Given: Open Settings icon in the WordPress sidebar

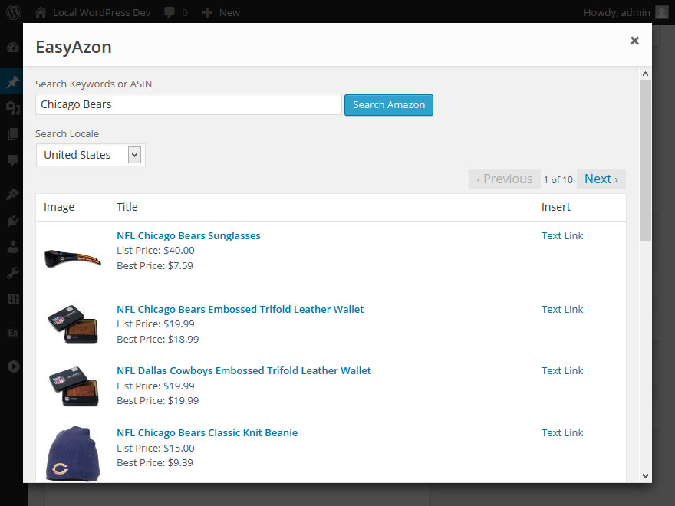Looking at the screenshot, I should (13, 298).
